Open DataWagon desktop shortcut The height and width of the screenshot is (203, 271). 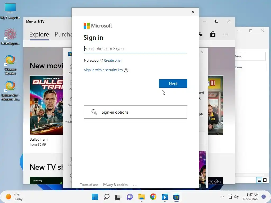click(10, 36)
